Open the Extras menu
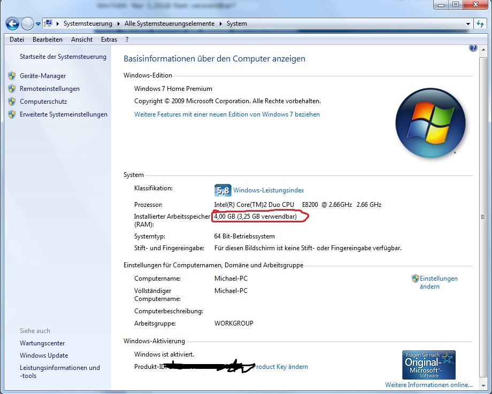Image resolution: width=492 pixels, height=394 pixels. tap(109, 40)
